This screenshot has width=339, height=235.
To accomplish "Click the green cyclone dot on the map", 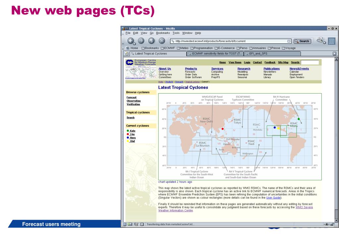I will pos(299,119).
